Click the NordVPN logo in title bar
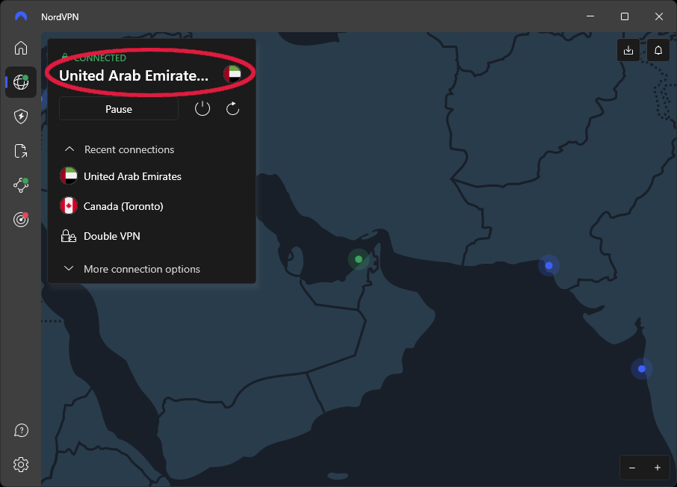The width and height of the screenshot is (677, 487). tap(21, 16)
